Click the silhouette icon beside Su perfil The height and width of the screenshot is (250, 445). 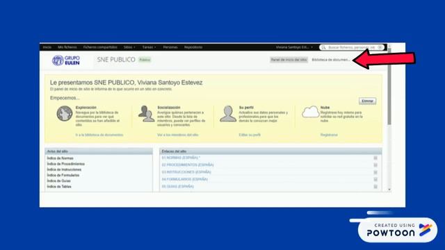tap(228, 114)
